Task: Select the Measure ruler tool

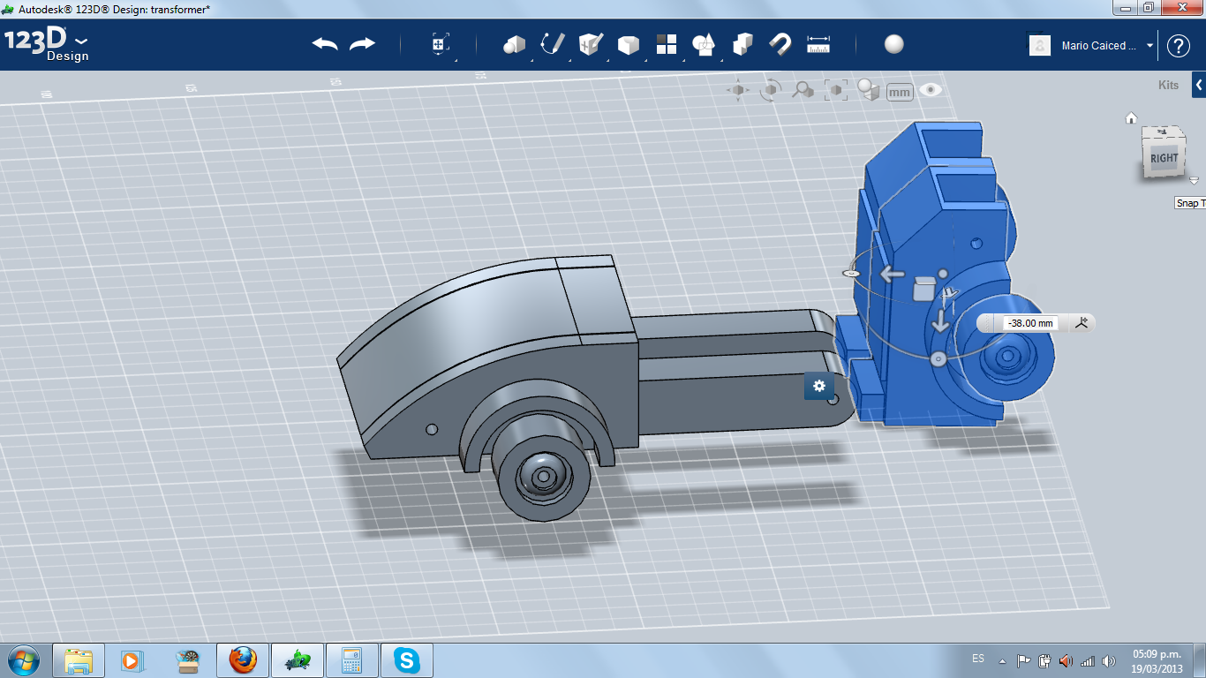Action: pyautogui.click(x=818, y=44)
